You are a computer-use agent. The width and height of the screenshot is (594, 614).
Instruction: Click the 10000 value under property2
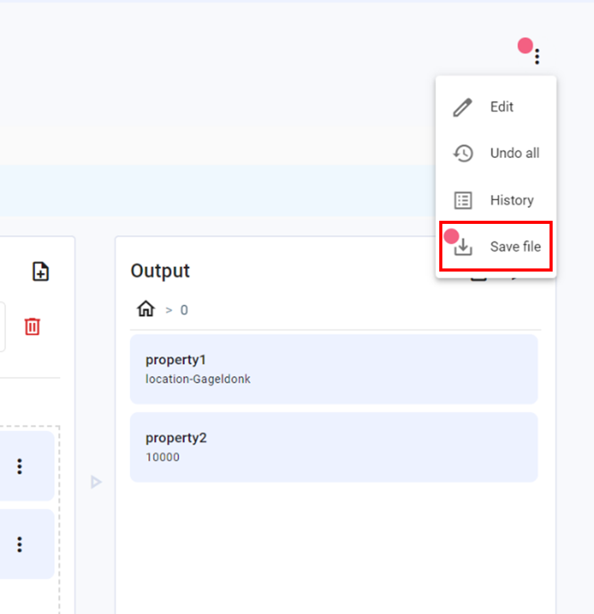point(162,457)
